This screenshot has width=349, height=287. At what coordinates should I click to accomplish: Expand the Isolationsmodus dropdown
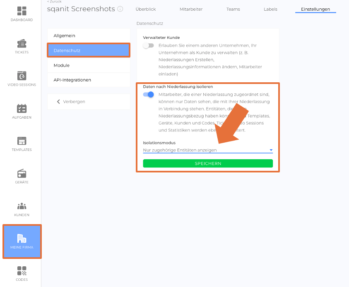(207, 150)
